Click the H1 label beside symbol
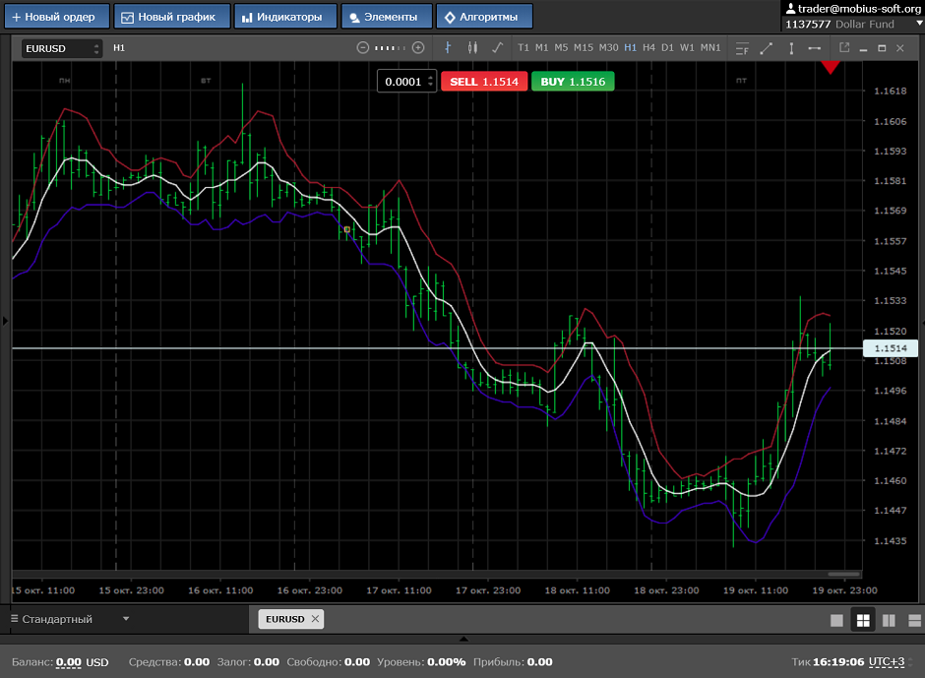The height and width of the screenshot is (678, 925). tap(118, 48)
